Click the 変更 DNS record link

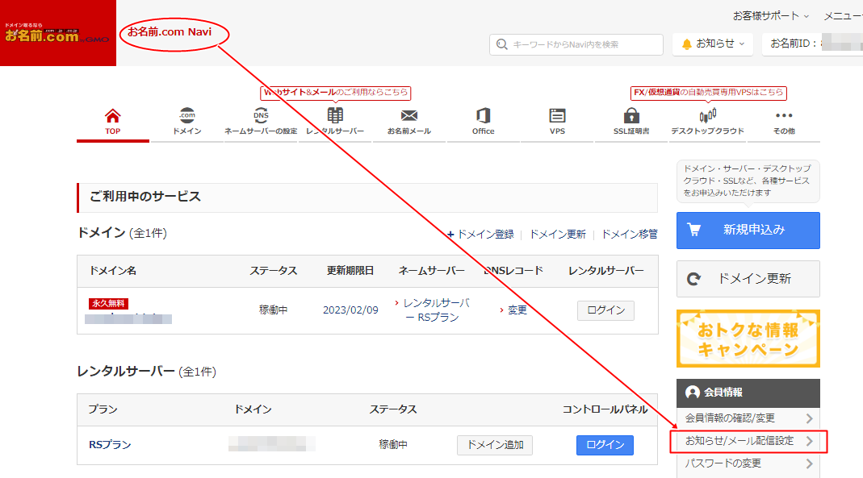[517, 310]
